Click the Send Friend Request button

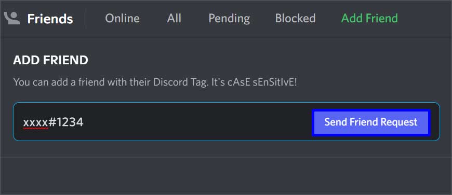click(x=371, y=122)
